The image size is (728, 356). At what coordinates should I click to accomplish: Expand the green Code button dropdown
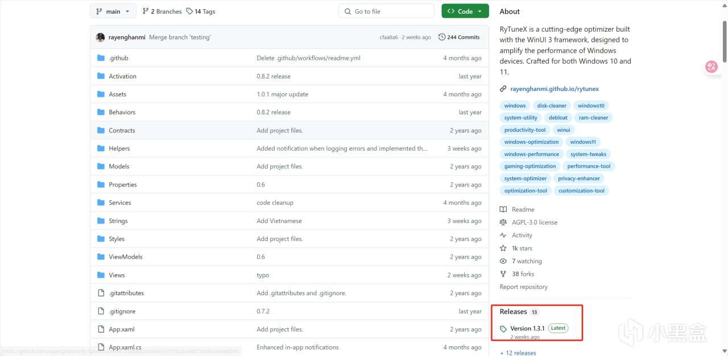tap(465, 11)
